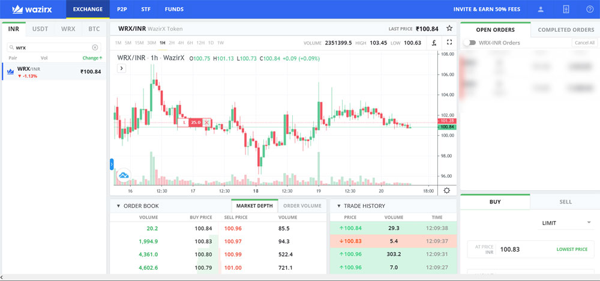Set chart interval to 15M
600x281 pixels.
(139, 43)
